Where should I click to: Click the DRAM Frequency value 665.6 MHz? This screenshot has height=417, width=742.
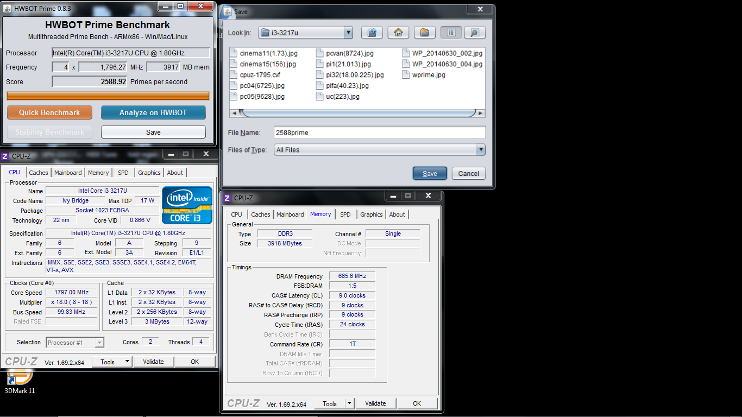(352, 276)
